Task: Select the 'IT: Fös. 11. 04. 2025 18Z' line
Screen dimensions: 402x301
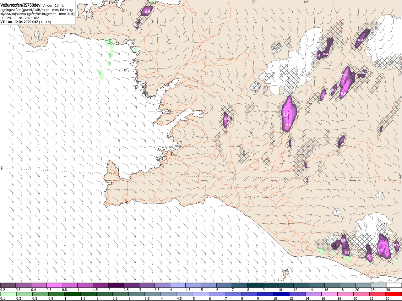Action: [19, 18]
